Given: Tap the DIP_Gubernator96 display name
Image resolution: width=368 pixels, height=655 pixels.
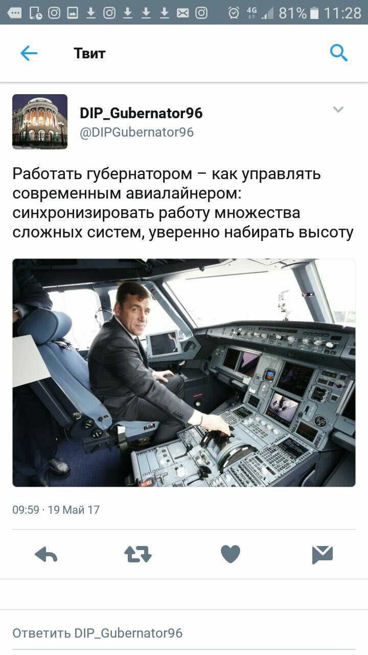Looking at the screenshot, I should (141, 114).
